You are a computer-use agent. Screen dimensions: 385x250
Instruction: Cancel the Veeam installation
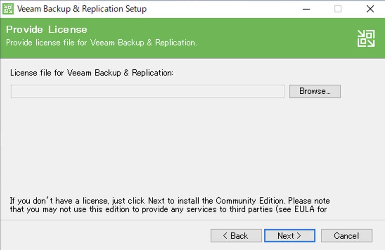coord(346,236)
